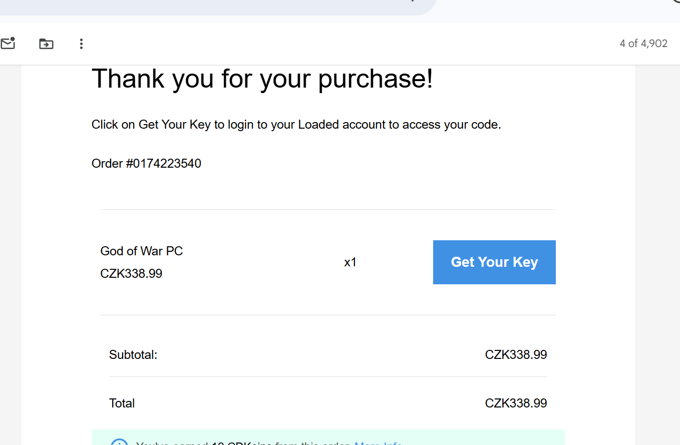
Task: Open the three-dot More options menu
Action: 81,44
